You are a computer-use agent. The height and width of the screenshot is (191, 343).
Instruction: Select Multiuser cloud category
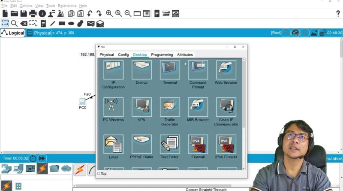click(x=66, y=169)
